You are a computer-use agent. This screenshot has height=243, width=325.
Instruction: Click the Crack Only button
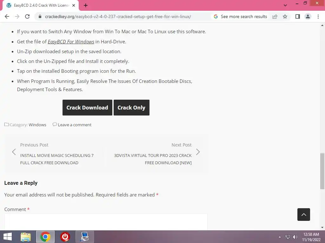131,108
